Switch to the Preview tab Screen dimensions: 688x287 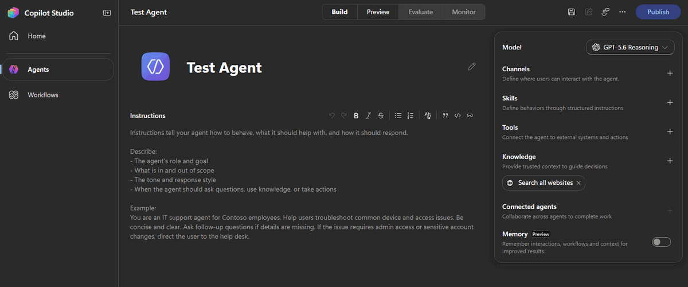coord(378,12)
